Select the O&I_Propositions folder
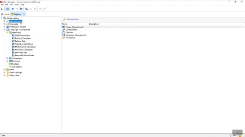Viewport: 245px width, 137px height. (23, 35)
